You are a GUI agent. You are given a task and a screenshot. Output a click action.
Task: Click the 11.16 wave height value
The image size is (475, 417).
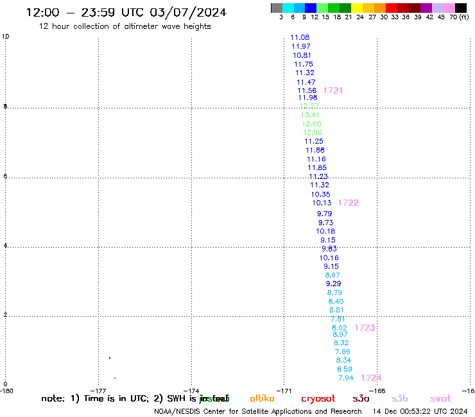pos(316,159)
